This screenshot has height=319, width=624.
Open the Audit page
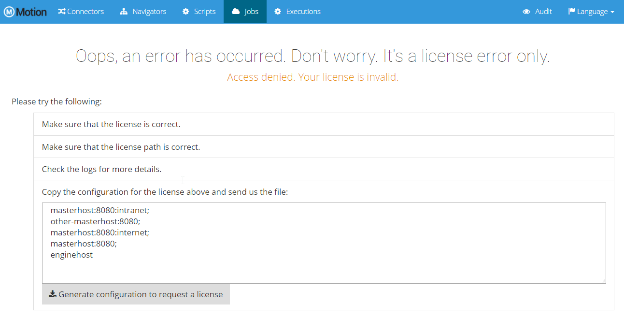pos(538,12)
